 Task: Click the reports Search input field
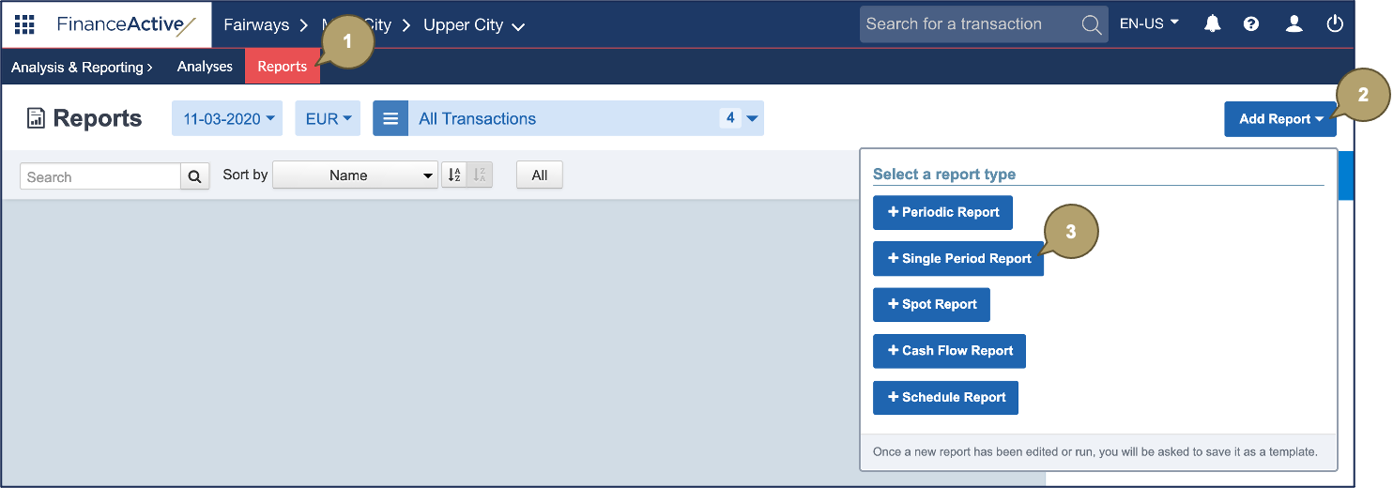(100, 176)
